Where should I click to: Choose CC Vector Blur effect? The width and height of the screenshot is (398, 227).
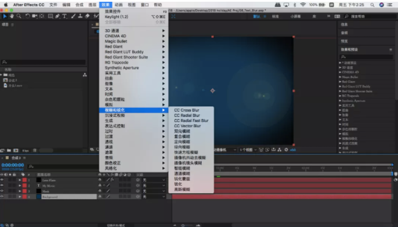pyautogui.click(x=191, y=126)
